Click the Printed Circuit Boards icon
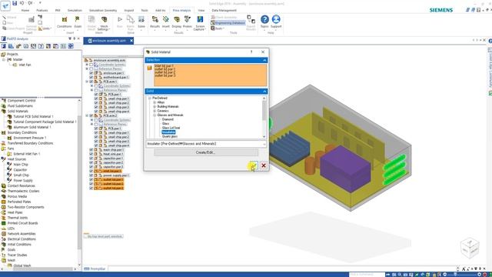Screen dimensions: 492x277 click(4, 223)
